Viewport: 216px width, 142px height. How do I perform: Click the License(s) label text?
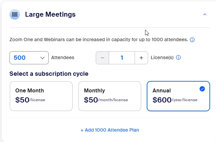[162, 58]
